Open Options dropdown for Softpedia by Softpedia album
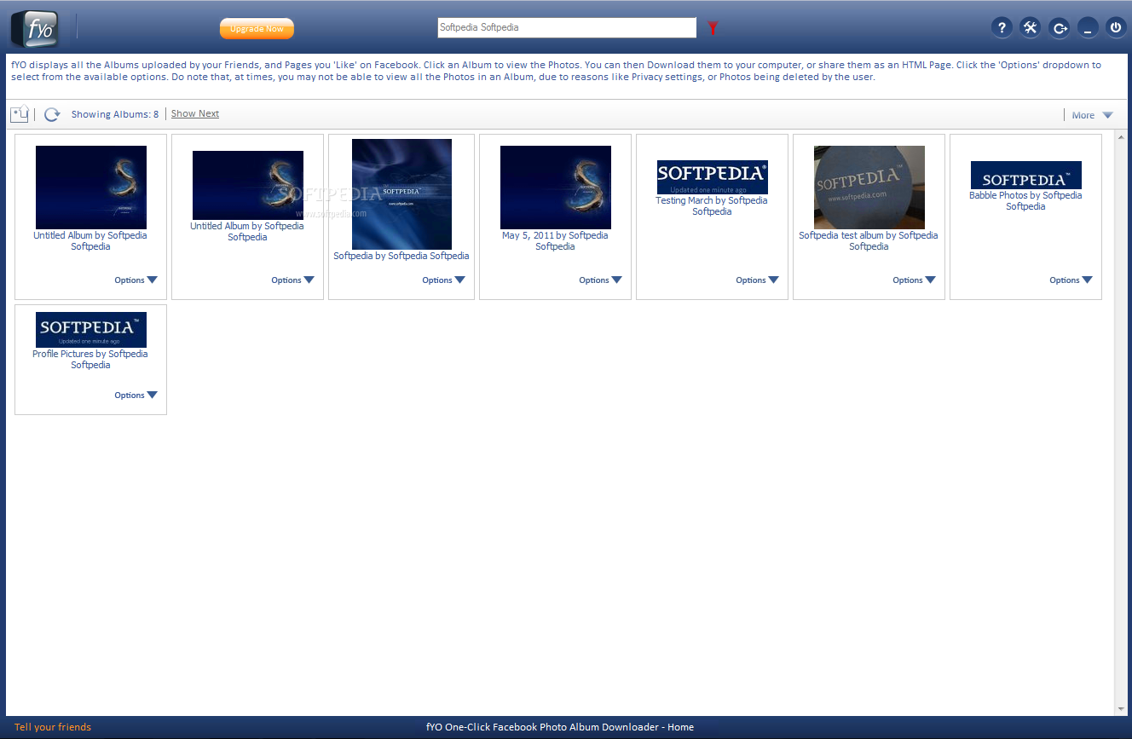Screen dimensions: 1132x739 point(443,280)
